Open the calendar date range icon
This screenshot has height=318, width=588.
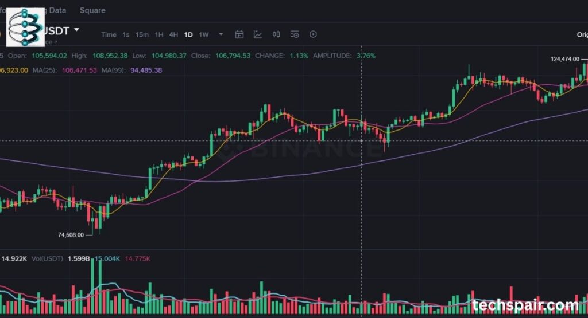point(239,34)
